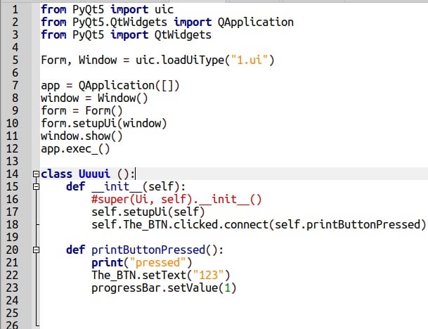Click line number 1 in the margin

[15, 10]
